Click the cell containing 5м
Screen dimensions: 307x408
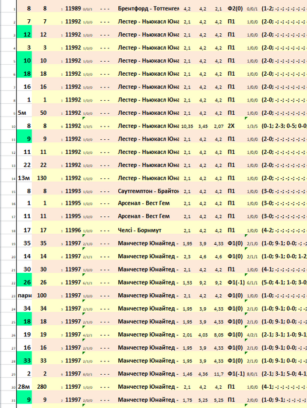click(24, 113)
